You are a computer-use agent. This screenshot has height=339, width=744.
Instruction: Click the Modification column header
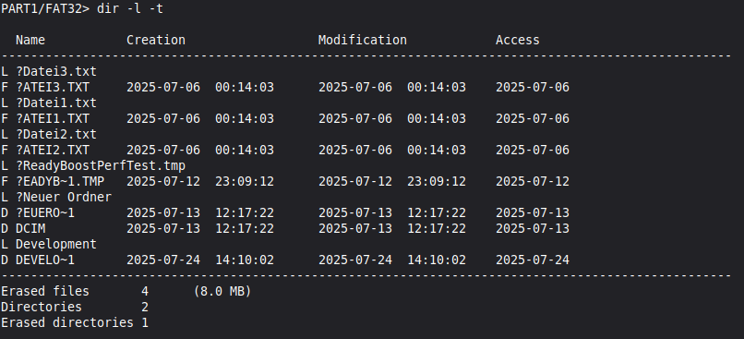pos(362,41)
